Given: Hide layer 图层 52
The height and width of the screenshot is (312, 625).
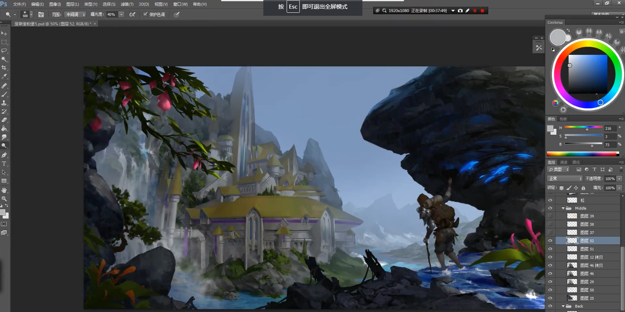Looking at the screenshot, I should click(550, 241).
